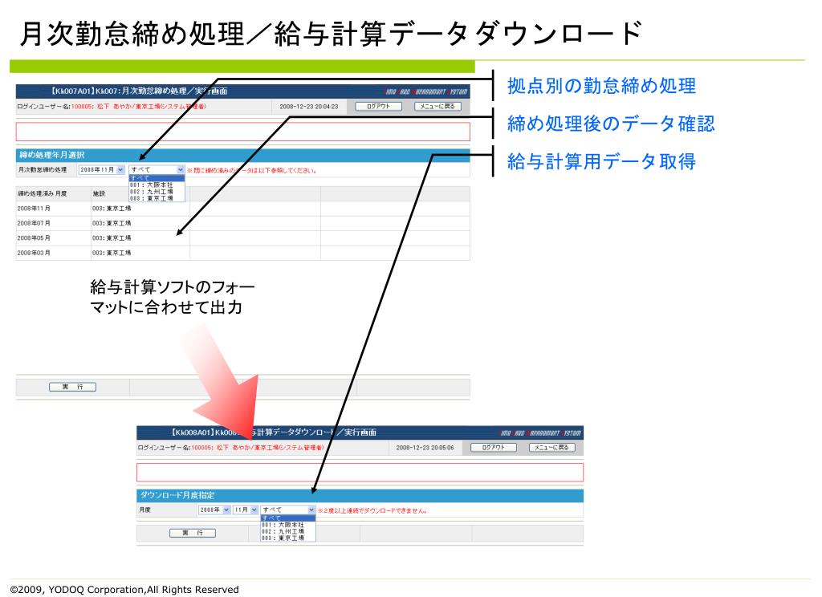This screenshot has height=597, width=822.
Task: Click ログアウト button in Kk007 closing screen
Action: [x=379, y=107]
